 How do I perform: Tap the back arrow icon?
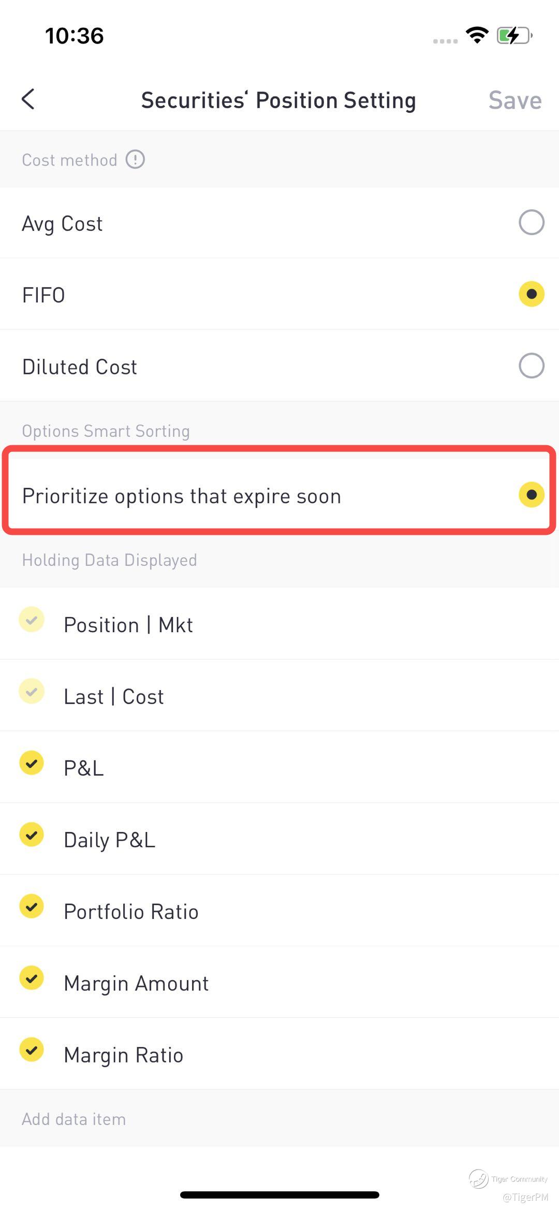28,99
